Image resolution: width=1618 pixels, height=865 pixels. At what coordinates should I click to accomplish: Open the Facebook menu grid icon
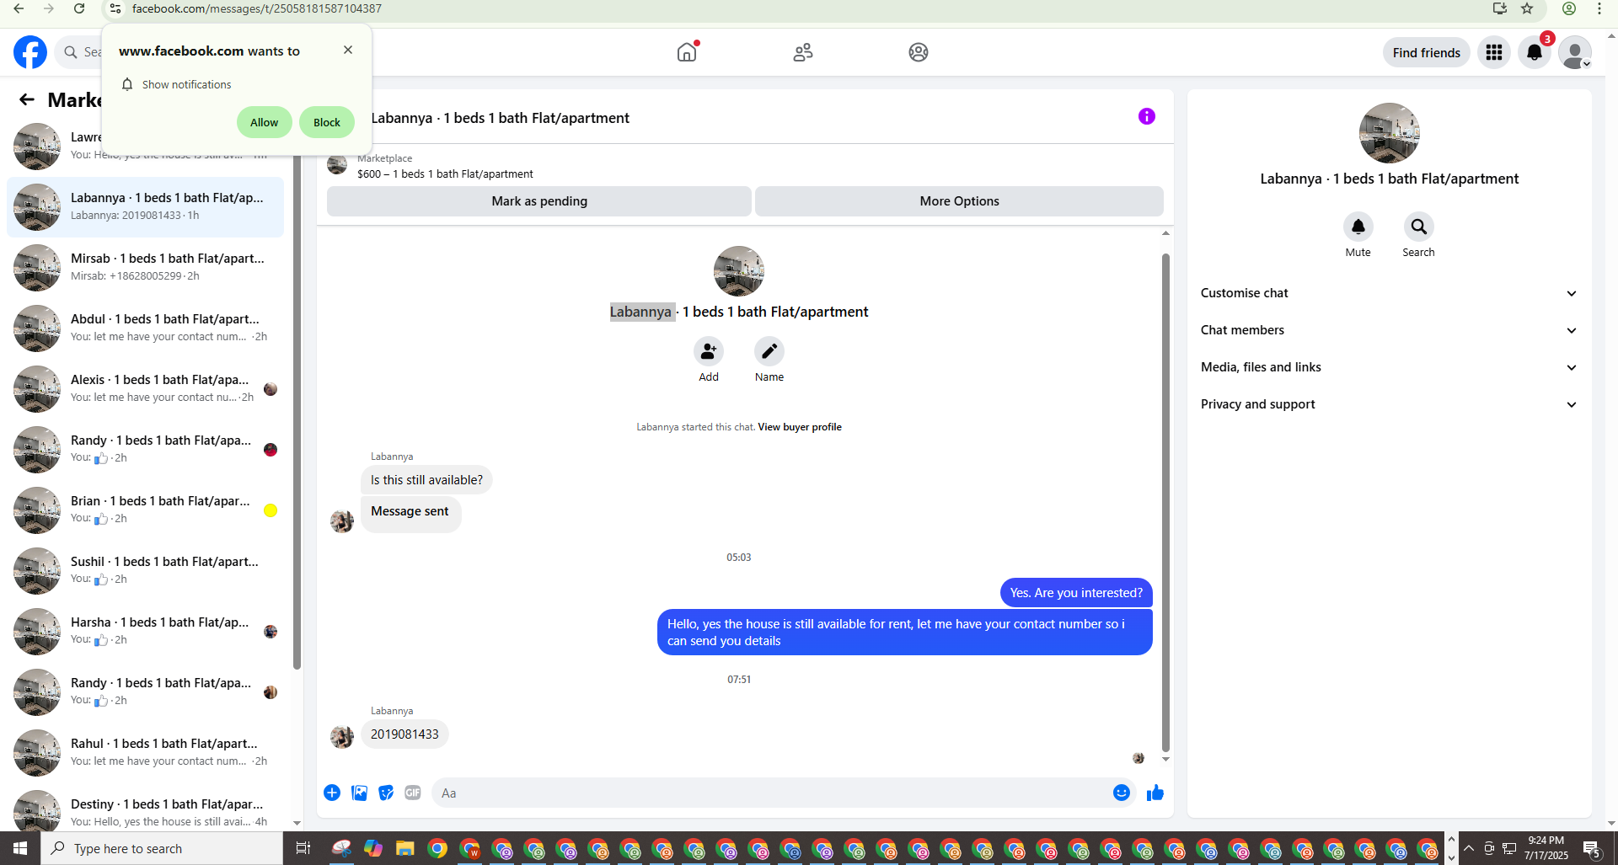[1494, 52]
